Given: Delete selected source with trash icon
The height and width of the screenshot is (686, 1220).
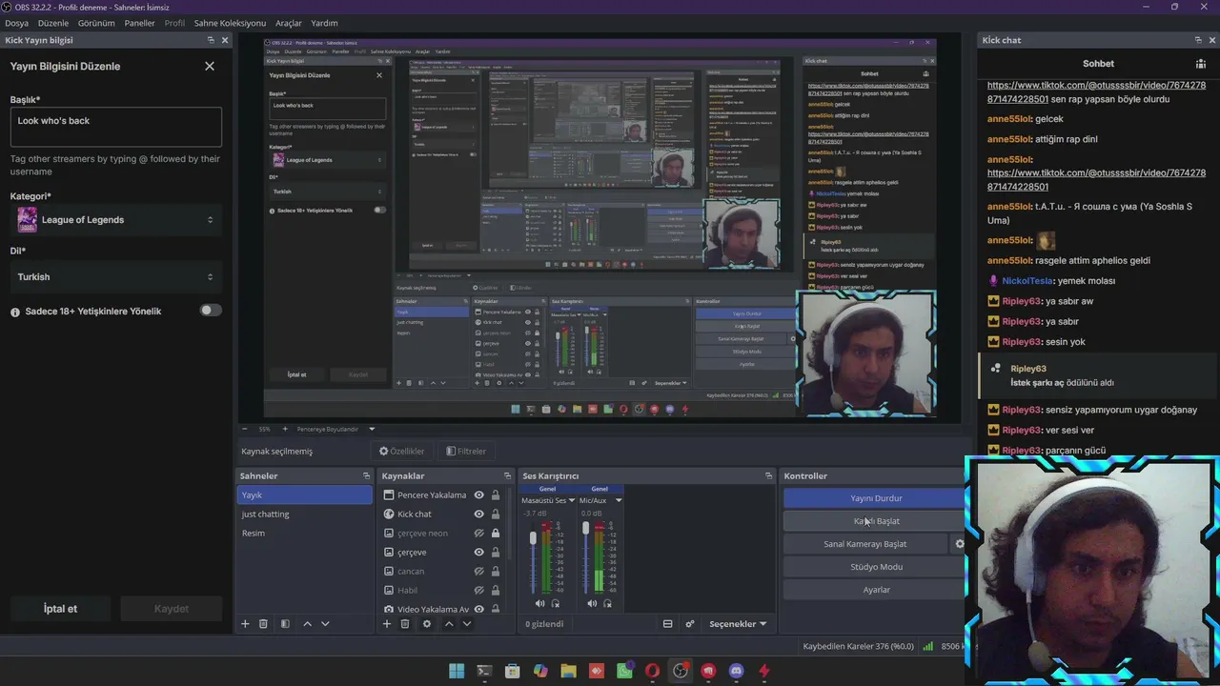Looking at the screenshot, I should 405,624.
